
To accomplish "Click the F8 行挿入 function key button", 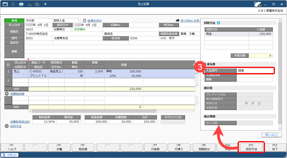I will pos(179,148).
